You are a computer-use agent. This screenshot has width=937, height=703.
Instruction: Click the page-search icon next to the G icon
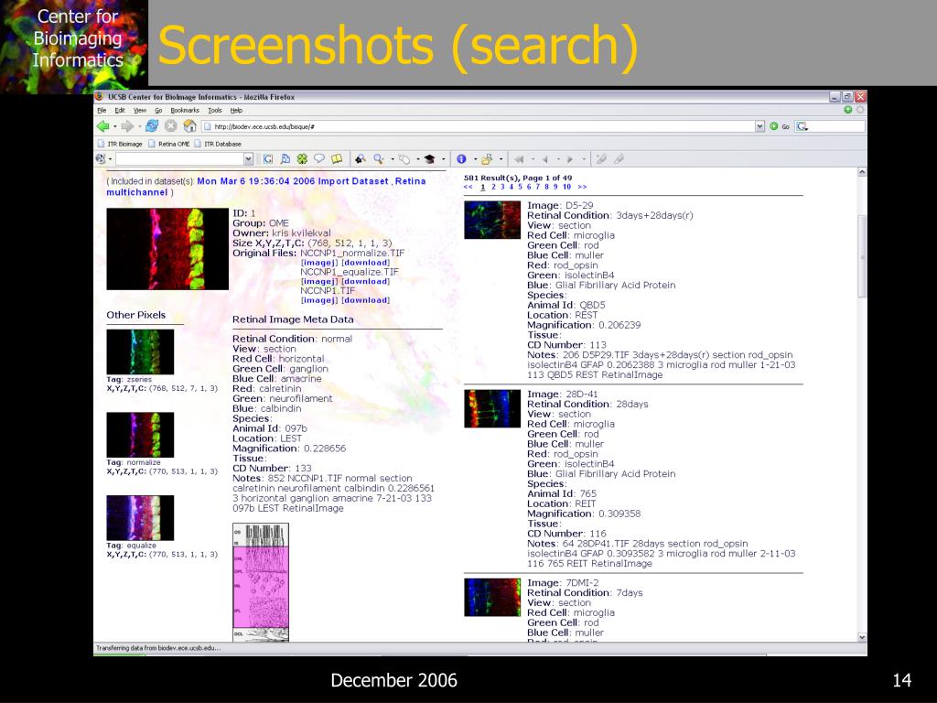[285, 159]
